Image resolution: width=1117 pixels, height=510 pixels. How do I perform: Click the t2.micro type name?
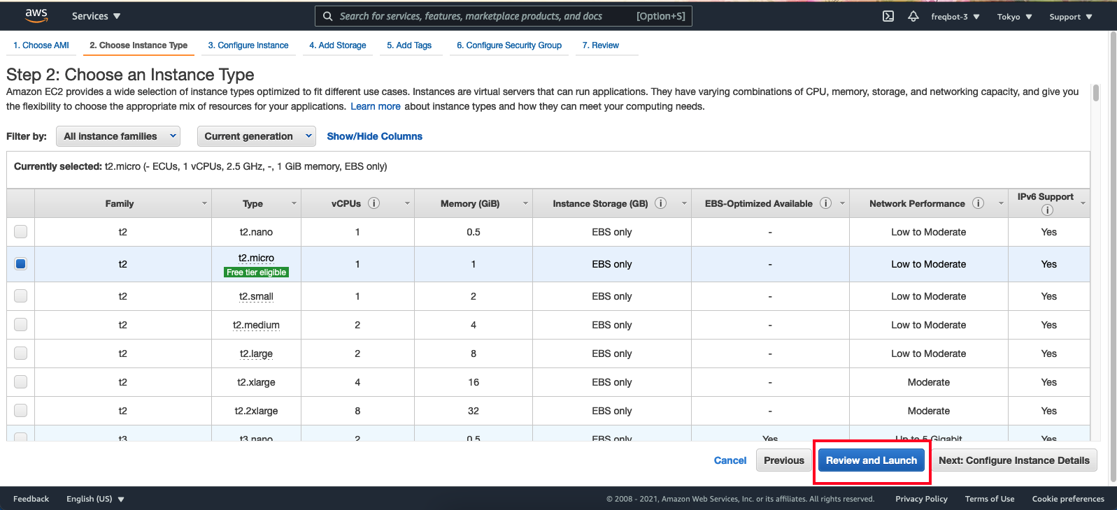coord(256,258)
